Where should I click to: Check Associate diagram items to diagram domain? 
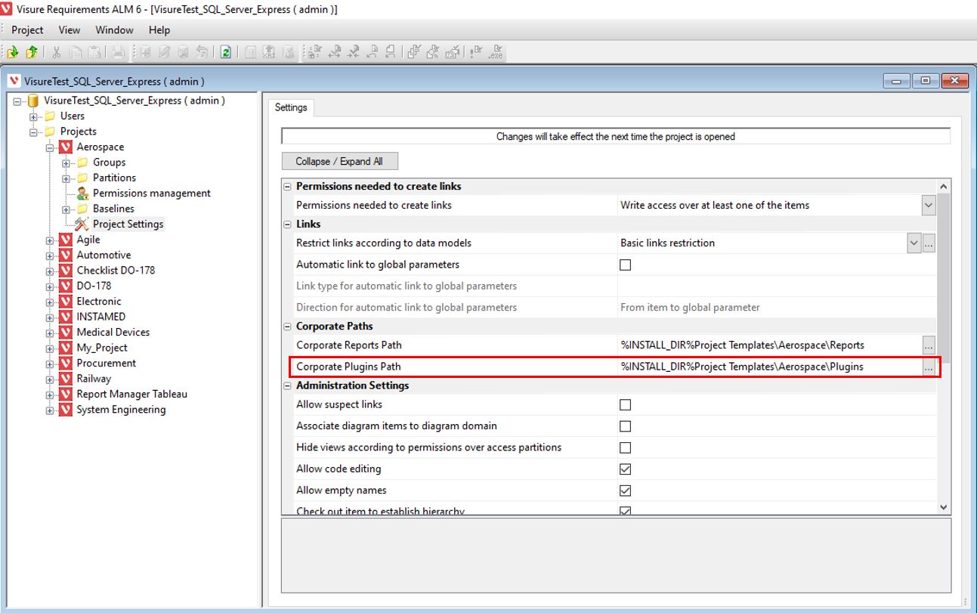(625, 426)
